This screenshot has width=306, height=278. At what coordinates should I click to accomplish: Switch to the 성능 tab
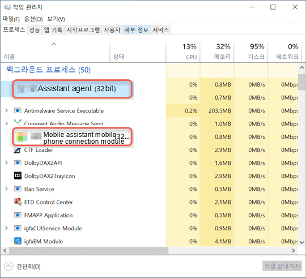click(x=35, y=30)
